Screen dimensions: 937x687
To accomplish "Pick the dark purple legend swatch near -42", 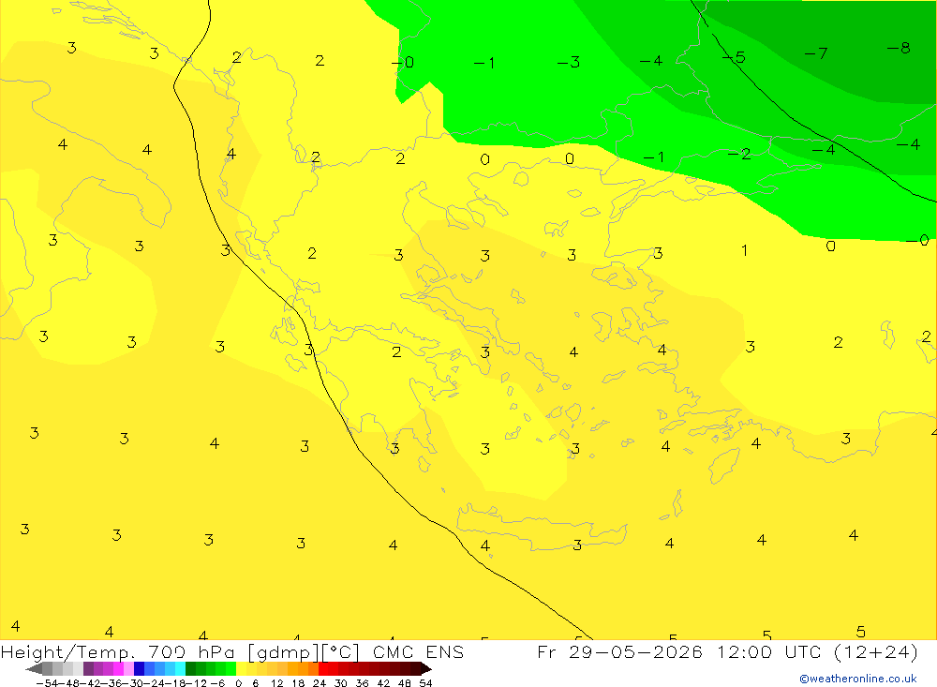I will tap(88, 668).
